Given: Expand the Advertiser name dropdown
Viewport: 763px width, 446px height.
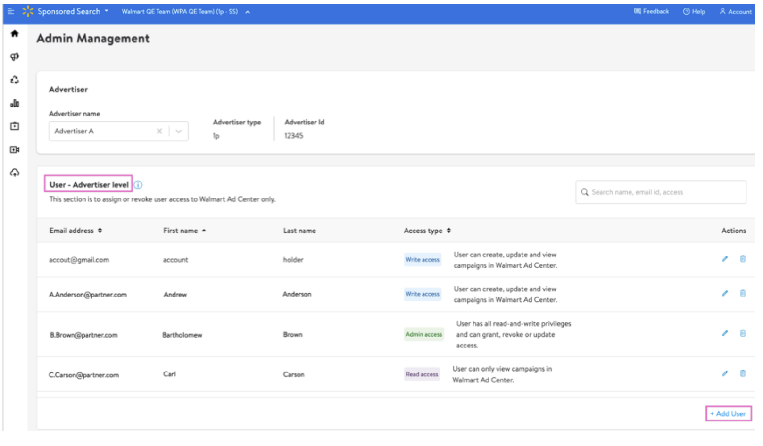Looking at the screenshot, I should (x=179, y=132).
